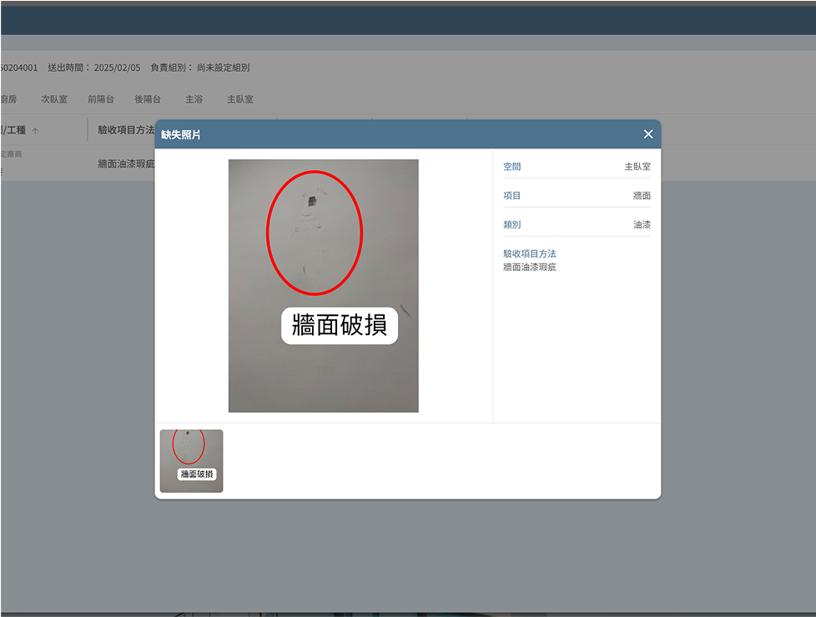This screenshot has width=816, height=617.
Task: Click the 油漆 value in the 類別 row
Action: [x=642, y=225]
